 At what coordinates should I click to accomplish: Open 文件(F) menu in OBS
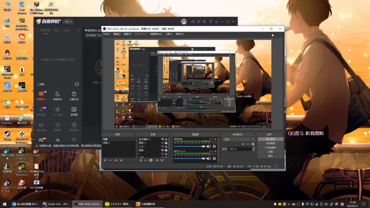point(106,34)
